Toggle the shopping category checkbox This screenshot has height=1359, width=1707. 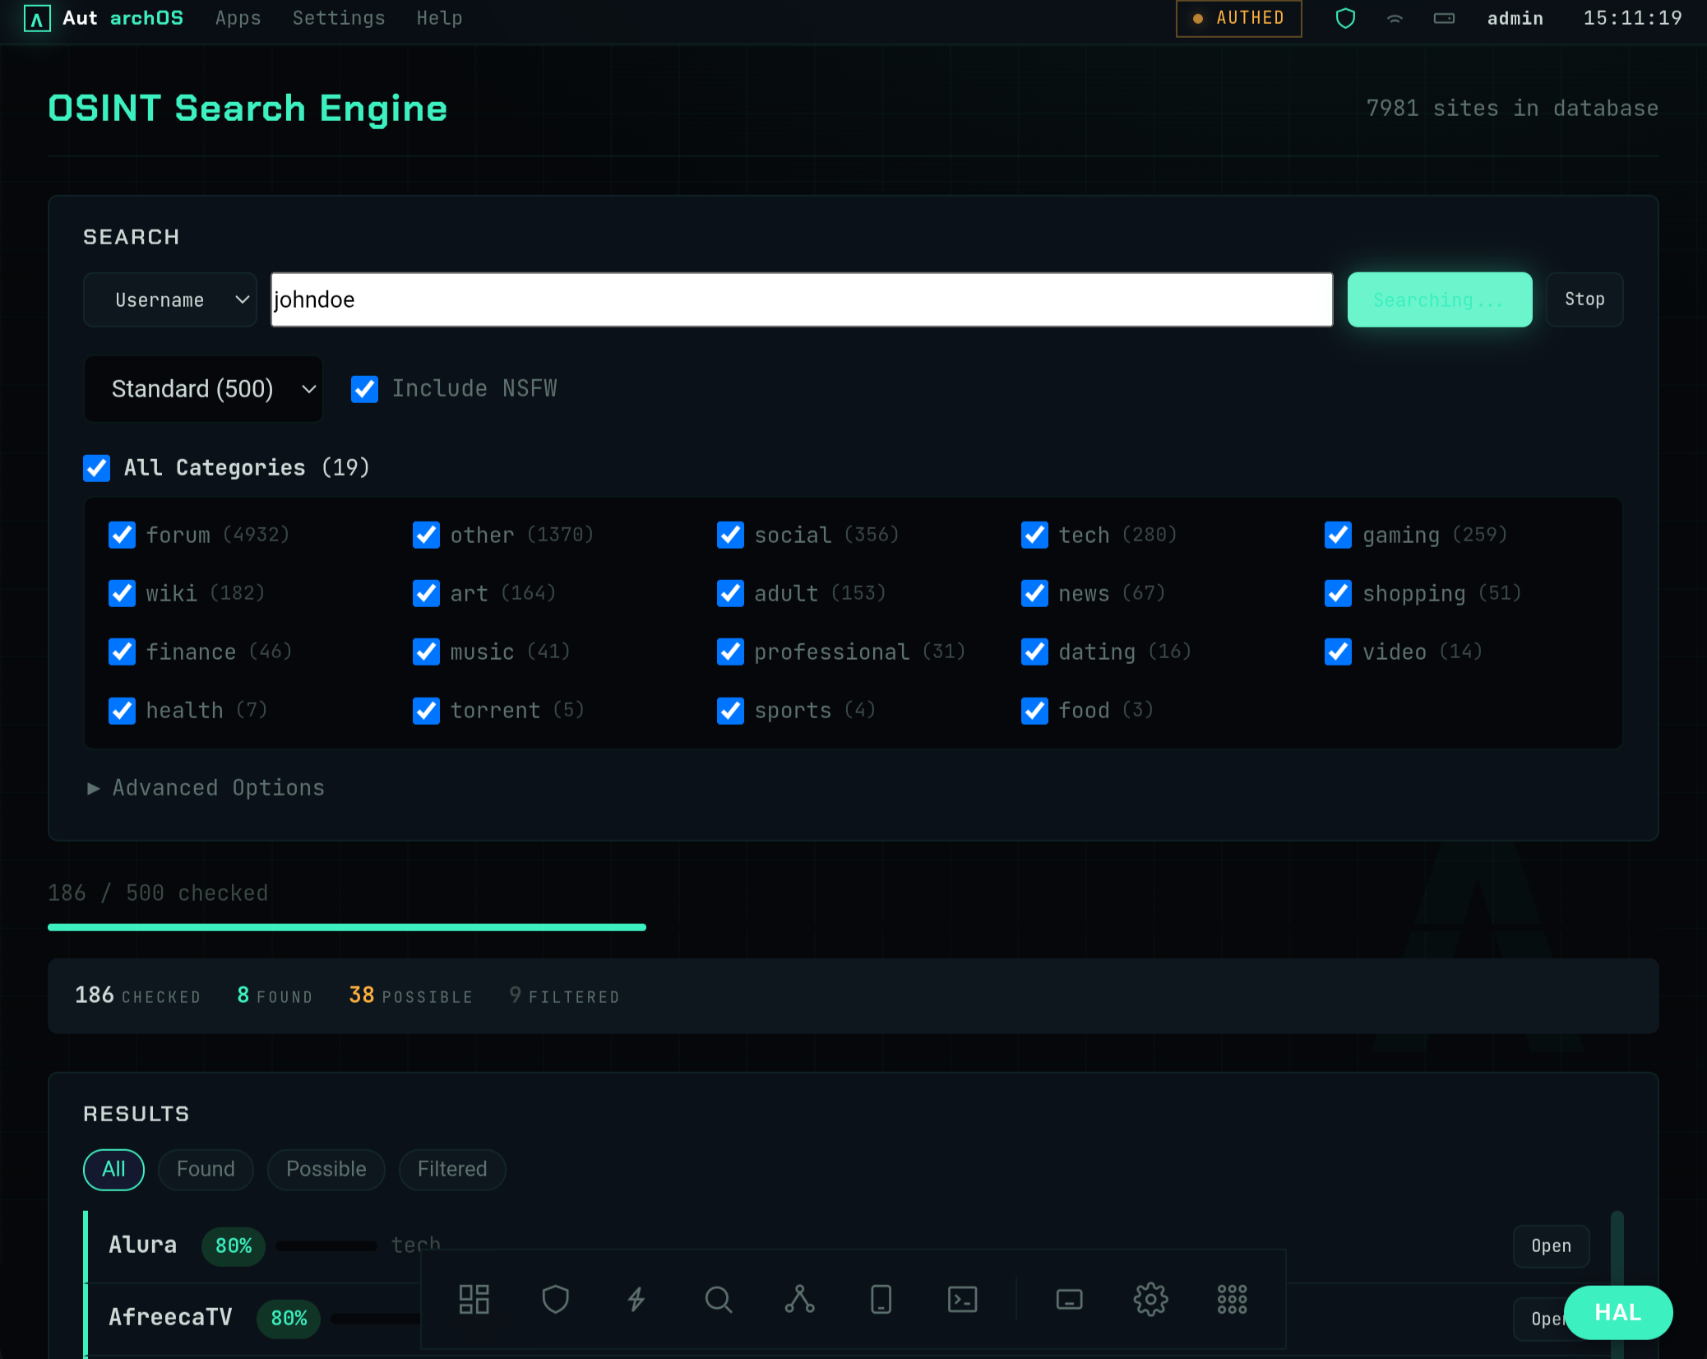tap(1338, 594)
